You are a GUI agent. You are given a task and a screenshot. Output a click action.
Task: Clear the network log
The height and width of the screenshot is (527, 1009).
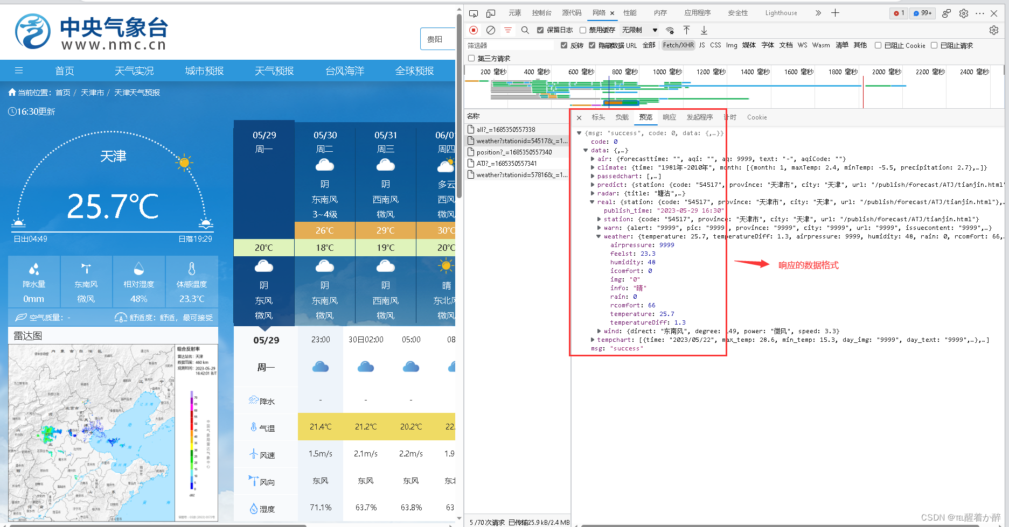[491, 30]
